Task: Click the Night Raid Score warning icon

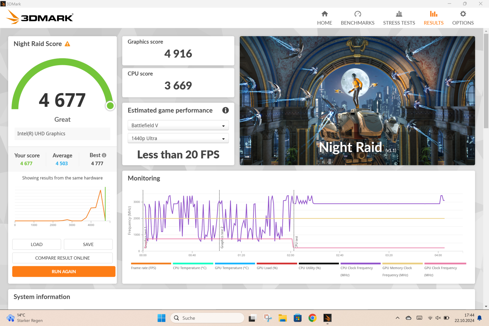Action: [67, 44]
